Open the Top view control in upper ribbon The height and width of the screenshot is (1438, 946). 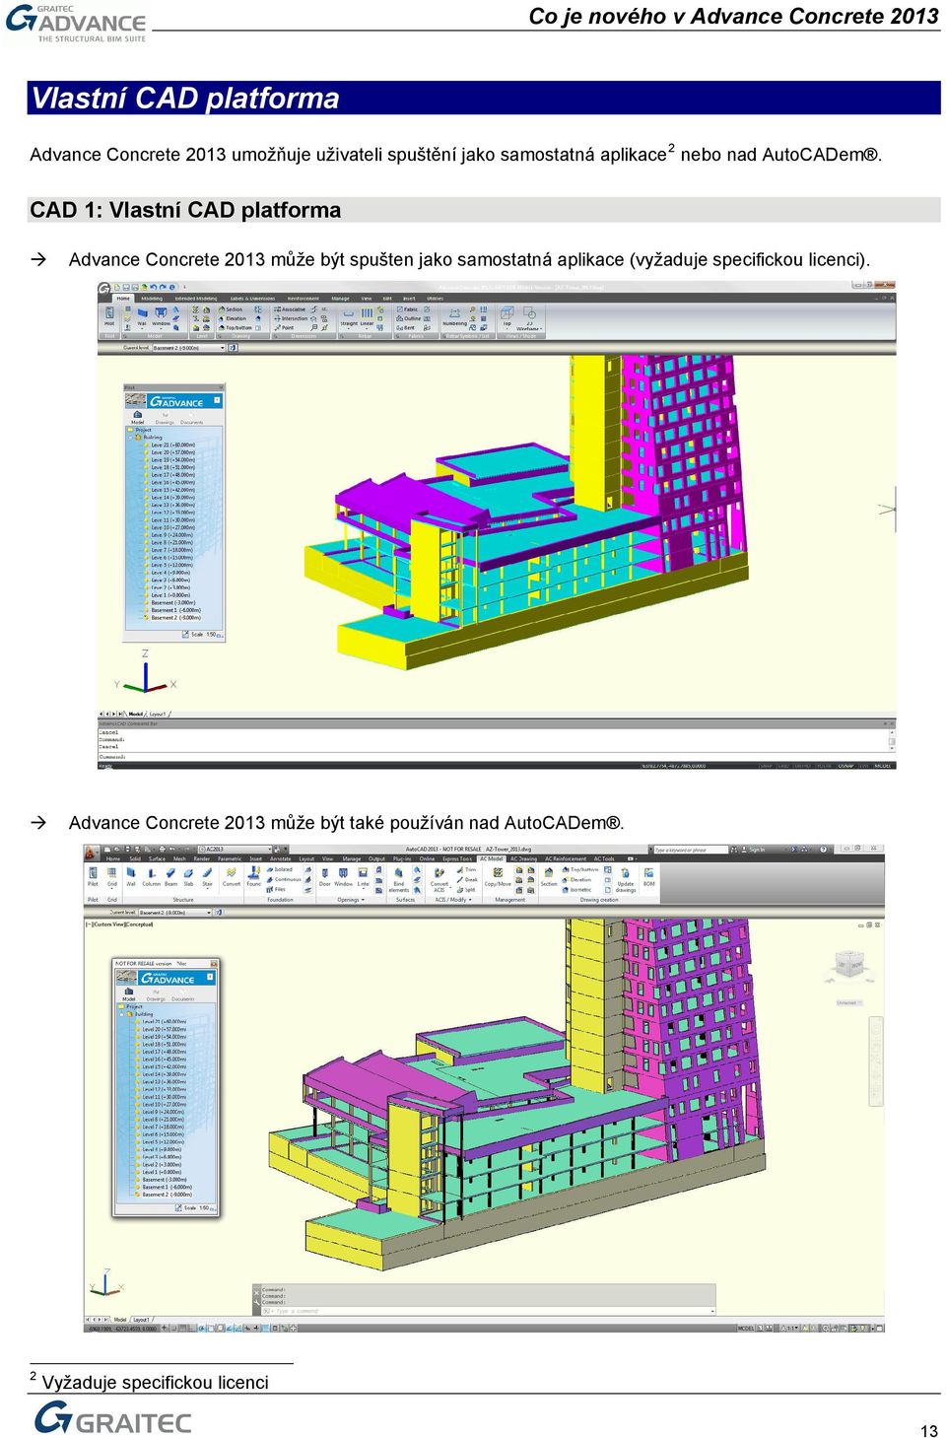pos(507,316)
